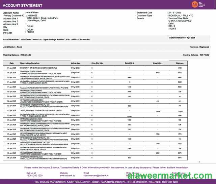
Task: Select branch name Yamuna Vihar Delhi
Action: click(178, 18)
